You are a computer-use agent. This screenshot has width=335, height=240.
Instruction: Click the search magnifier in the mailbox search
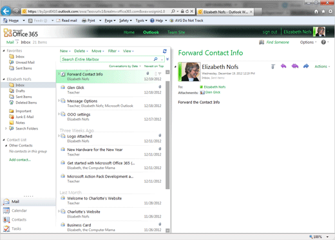point(156,59)
